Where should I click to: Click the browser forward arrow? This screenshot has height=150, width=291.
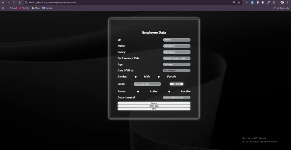pyautogui.click(x=8, y=2)
